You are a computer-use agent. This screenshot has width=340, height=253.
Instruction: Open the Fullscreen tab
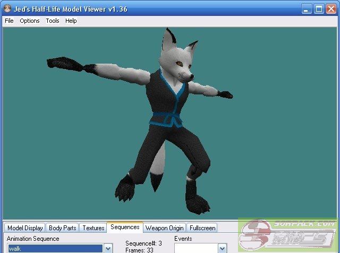tap(202, 228)
